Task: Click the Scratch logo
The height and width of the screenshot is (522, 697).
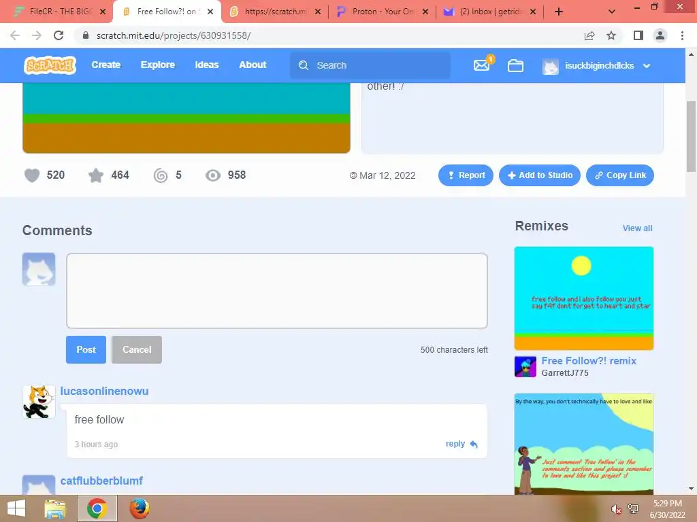Action: coord(50,65)
